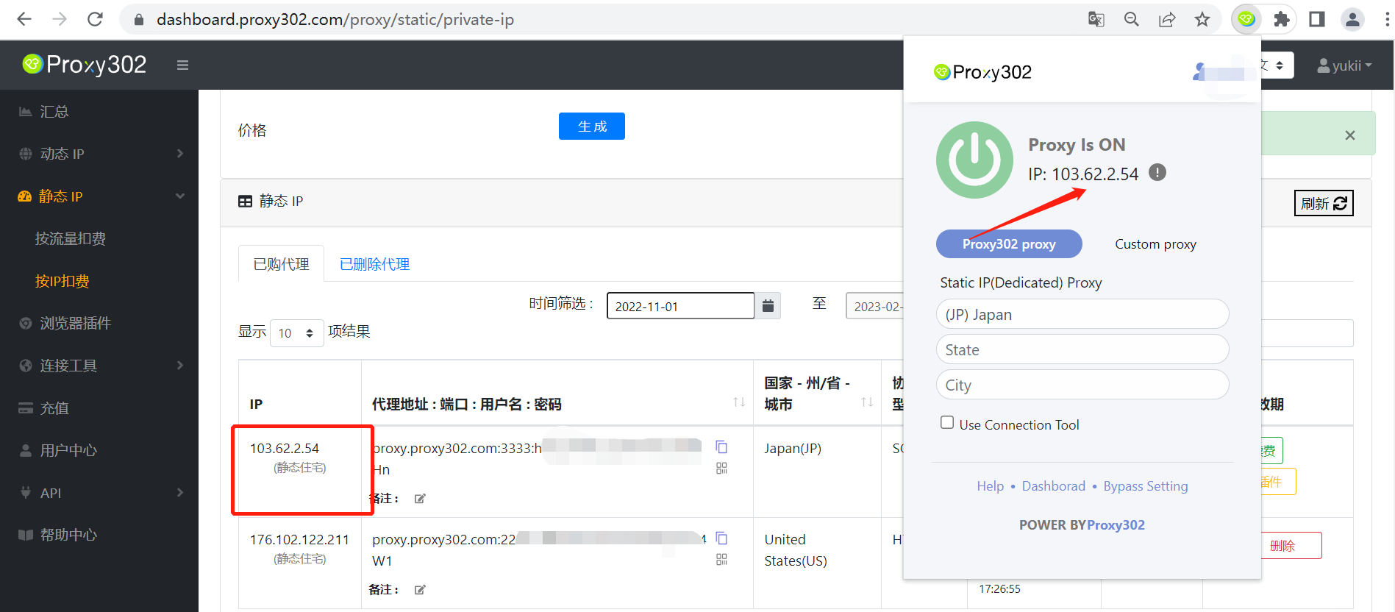Edit remark note for 103.62.2.54 row
1395x612 pixels.
click(x=420, y=499)
